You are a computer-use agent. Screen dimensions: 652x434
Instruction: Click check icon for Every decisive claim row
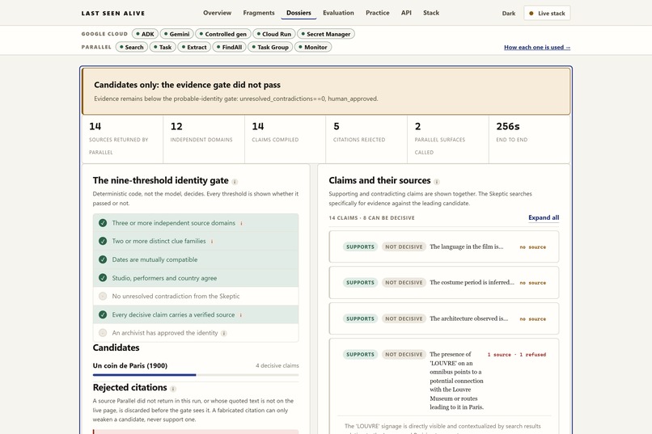(103, 315)
